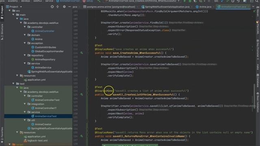Open AnimeController in project tree
The image size is (260, 146).
coord(43,31)
